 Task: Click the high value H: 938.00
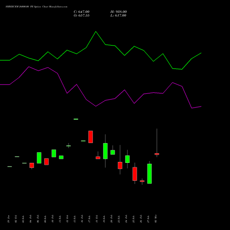(119, 12)
